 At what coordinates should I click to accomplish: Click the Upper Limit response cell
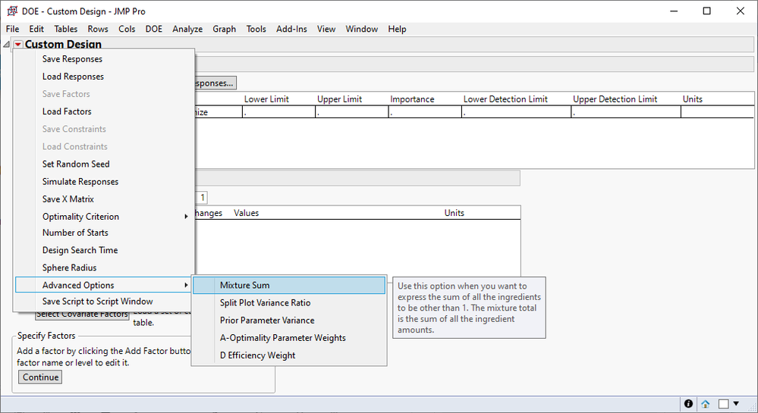352,112
